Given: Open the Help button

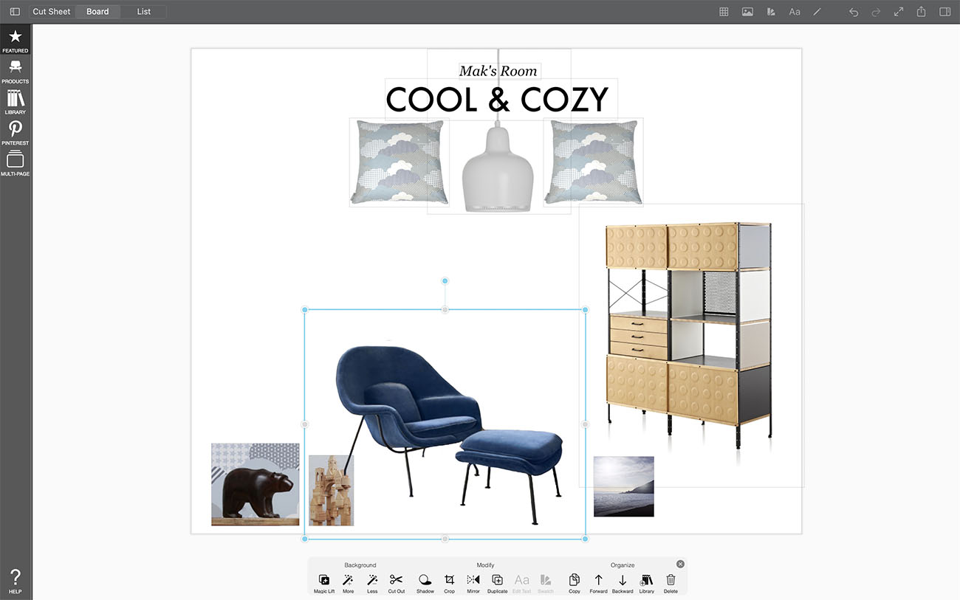Looking at the screenshot, I should point(15,581).
